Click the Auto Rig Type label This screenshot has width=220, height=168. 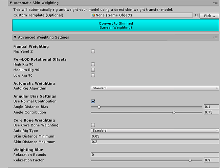[25, 131]
